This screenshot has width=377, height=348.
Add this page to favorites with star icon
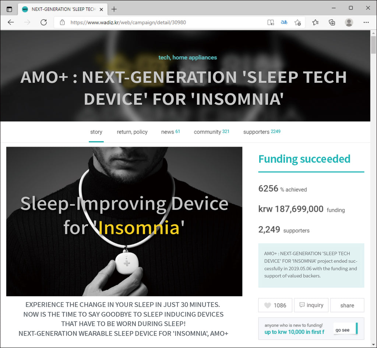click(x=298, y=22)
